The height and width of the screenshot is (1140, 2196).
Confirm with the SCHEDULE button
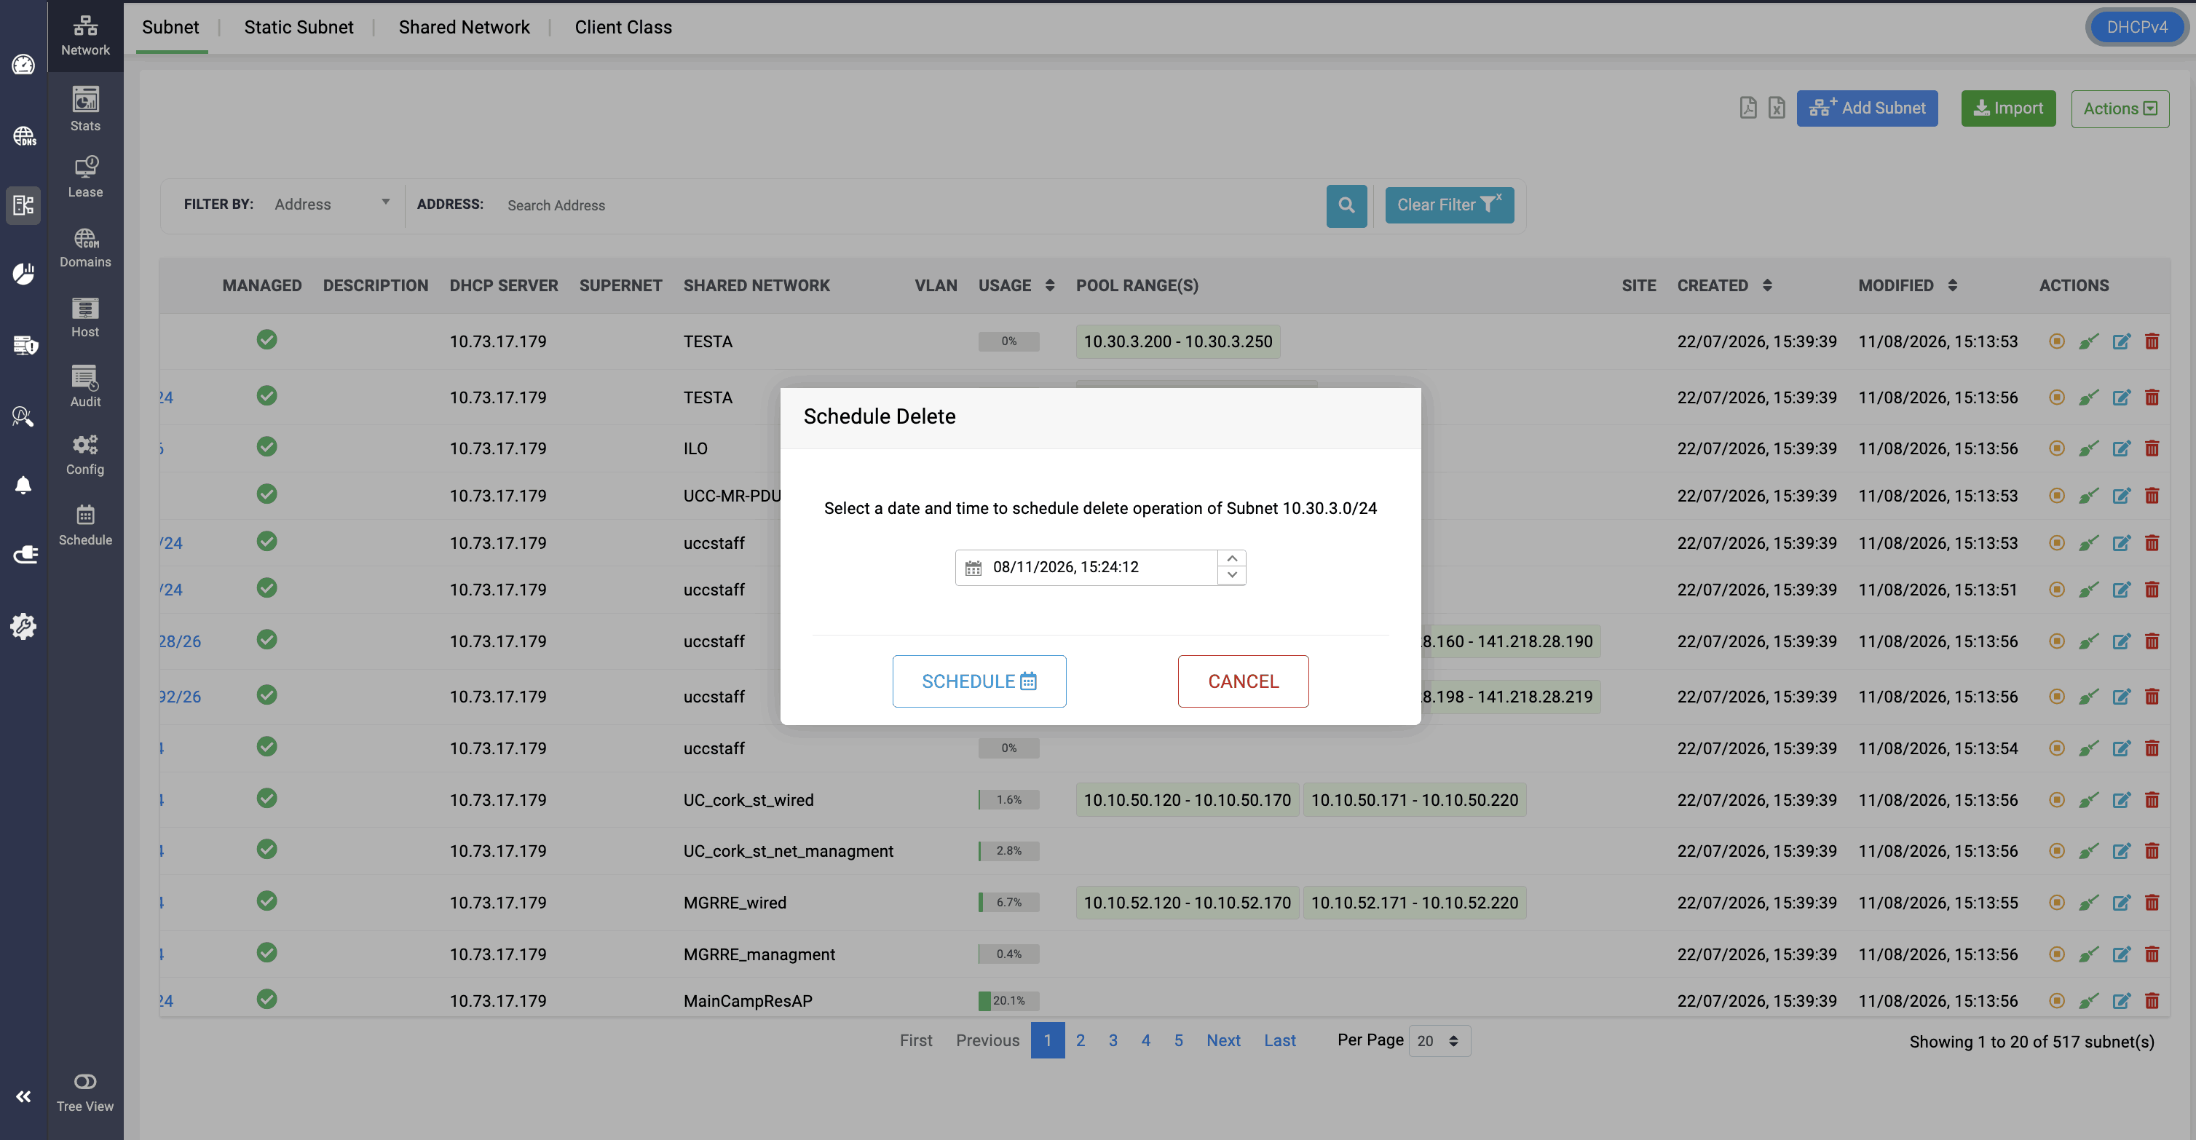click(979, 681)
